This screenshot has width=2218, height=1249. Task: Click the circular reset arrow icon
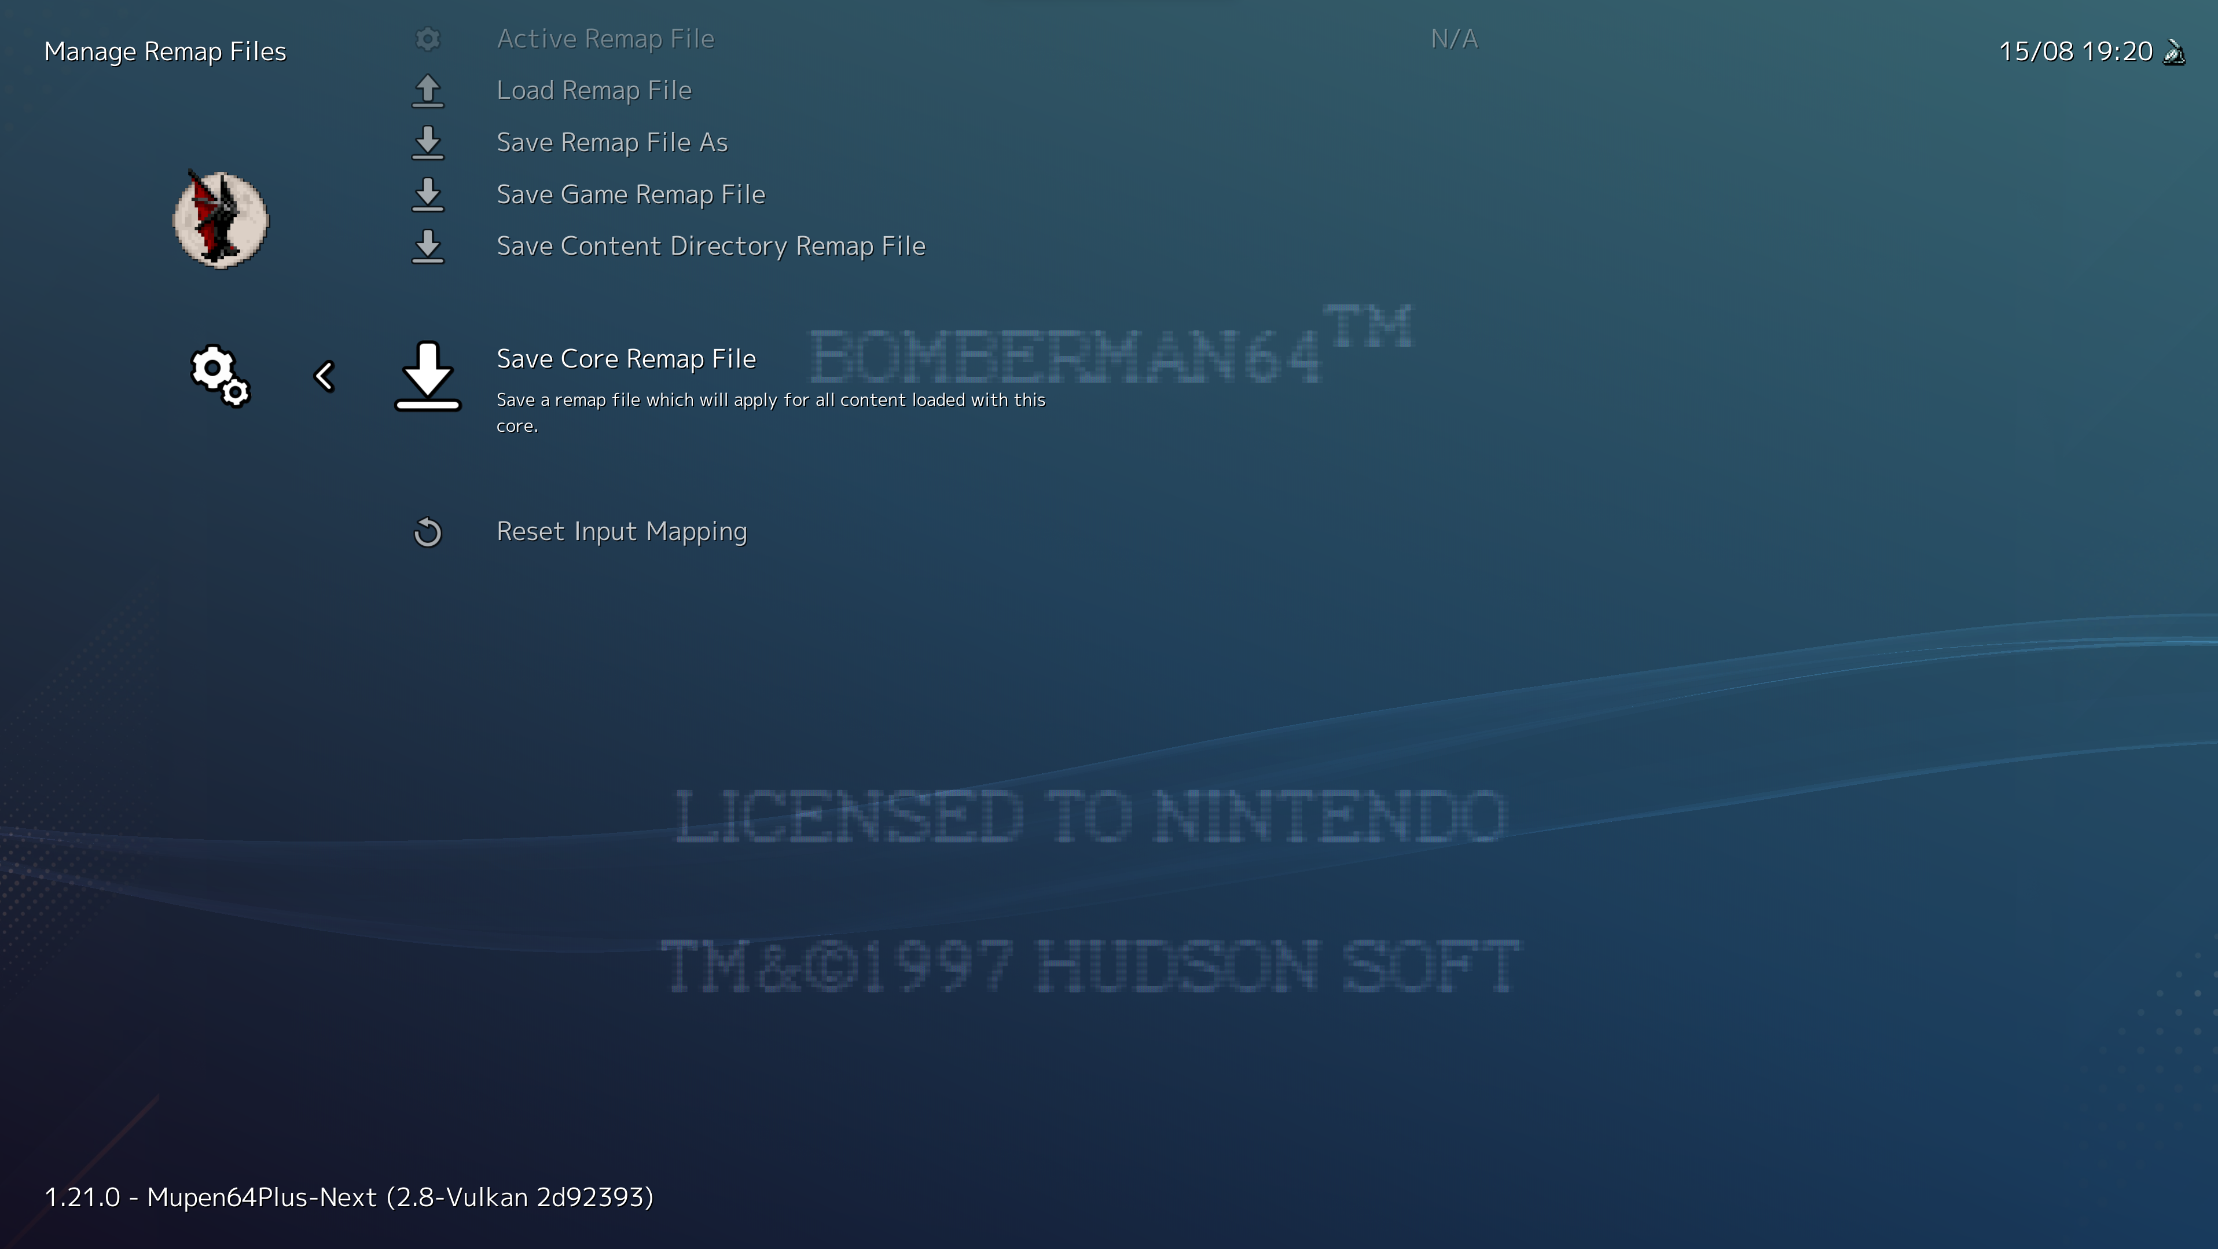coord(427,532)
